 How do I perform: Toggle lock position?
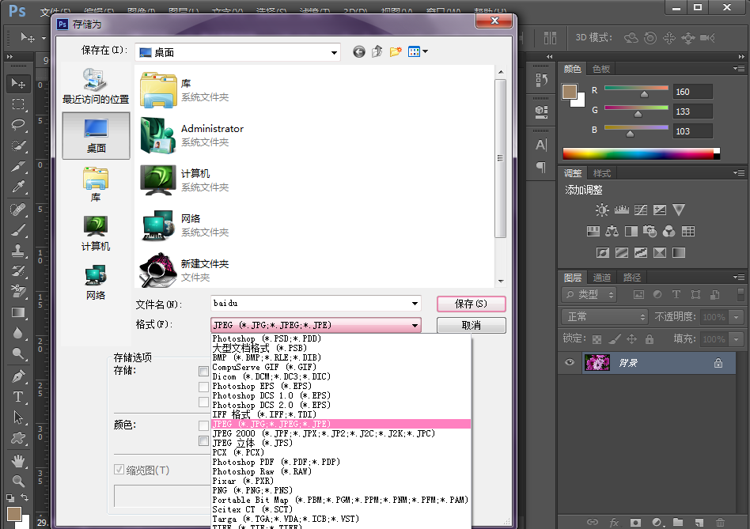(632, 339)
